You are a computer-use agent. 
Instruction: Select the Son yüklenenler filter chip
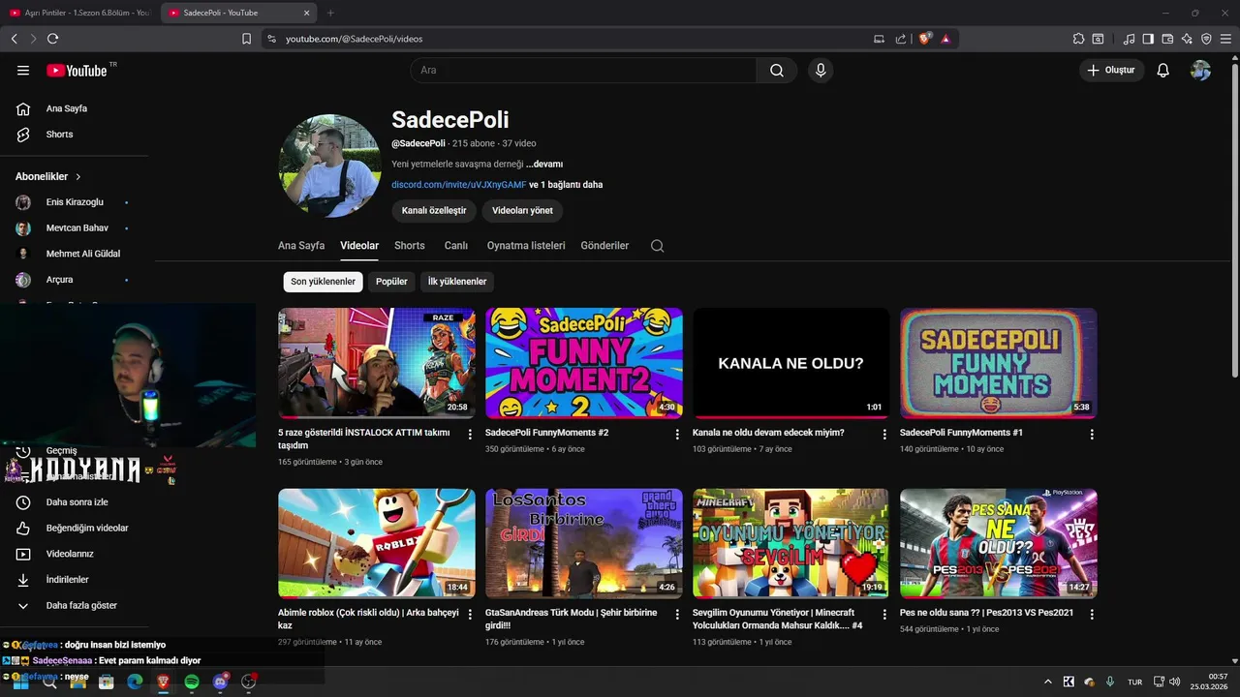pos(324,282)
